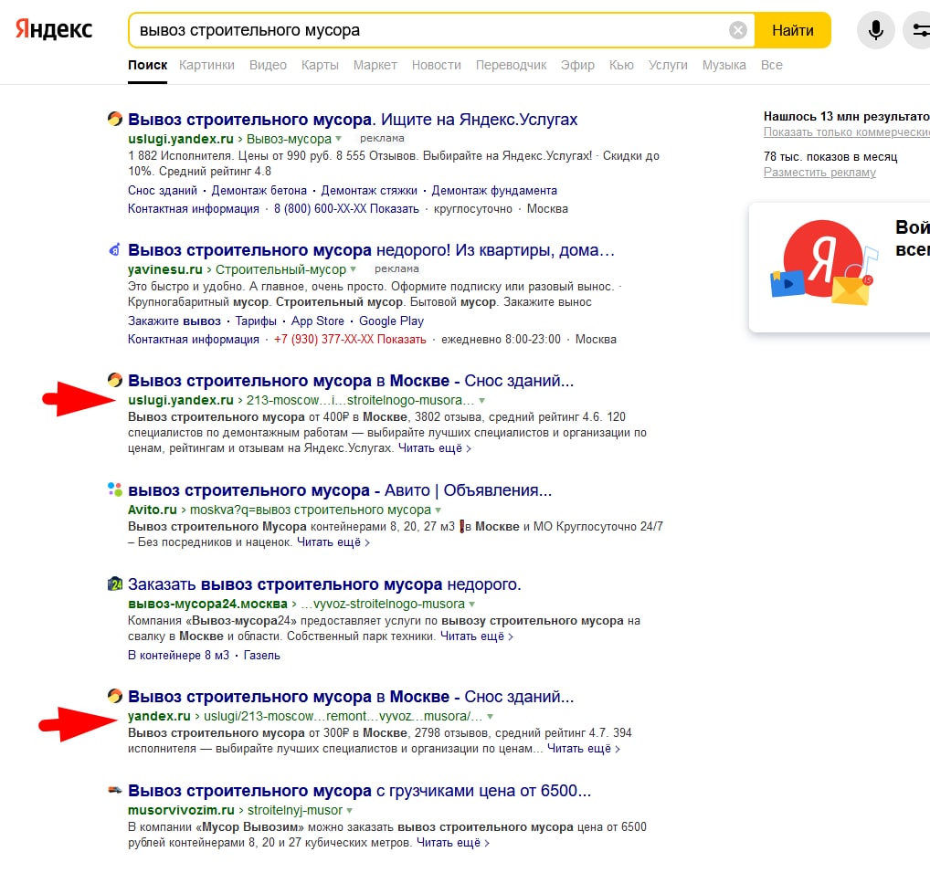This screenshot has width=930, height=873.
Task: Open the search settings sliders icon
Action: 918,29
